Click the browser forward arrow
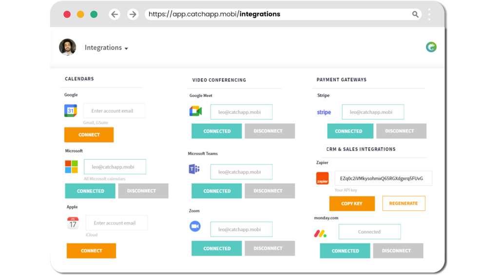The image size is (499, 275). point(133,14)
